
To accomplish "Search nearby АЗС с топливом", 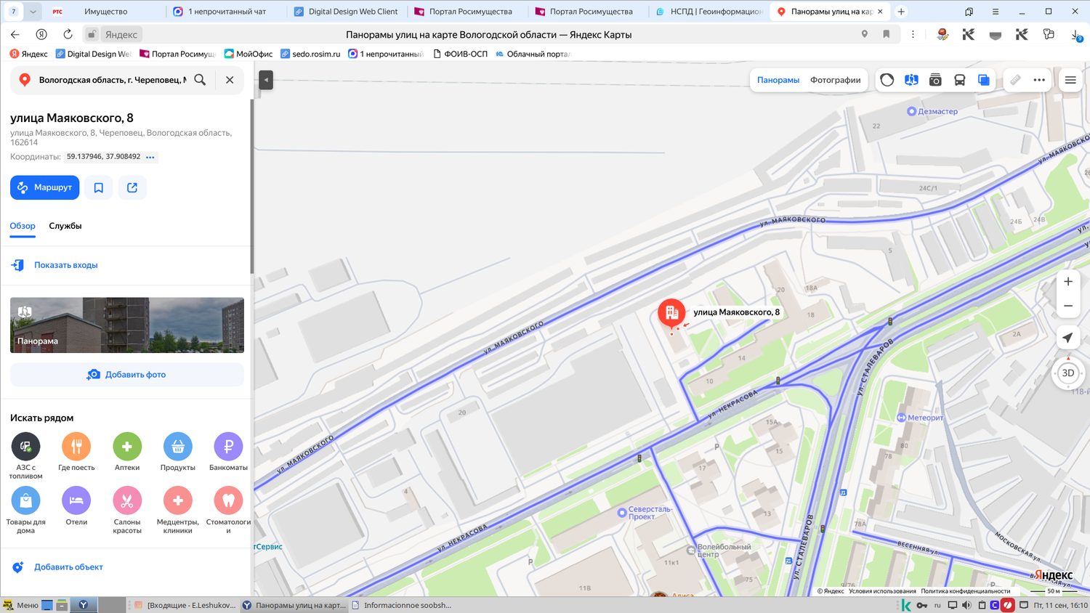I will 25,455.
